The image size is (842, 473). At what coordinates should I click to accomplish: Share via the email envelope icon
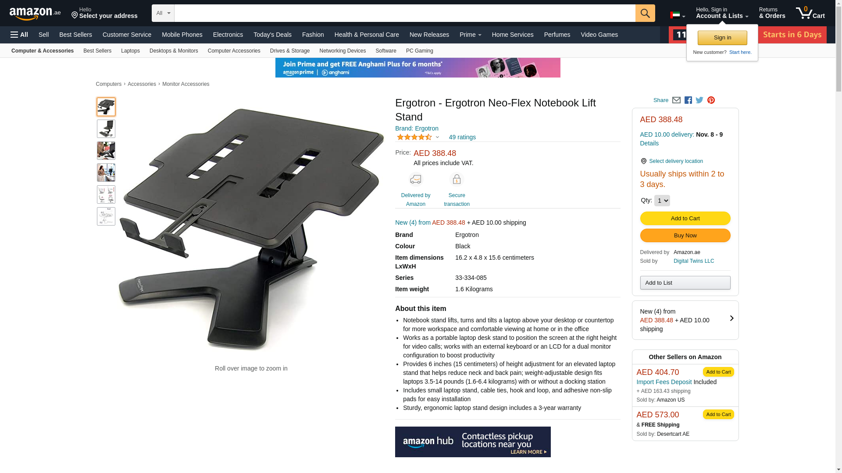[676, 100]
